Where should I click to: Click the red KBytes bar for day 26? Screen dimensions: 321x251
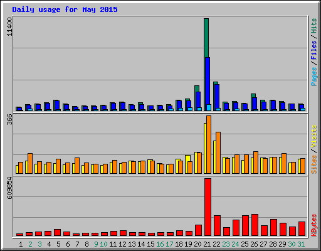[255, 225]
